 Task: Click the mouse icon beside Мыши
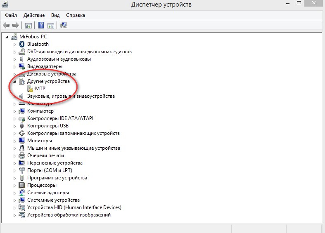[22, 148]
